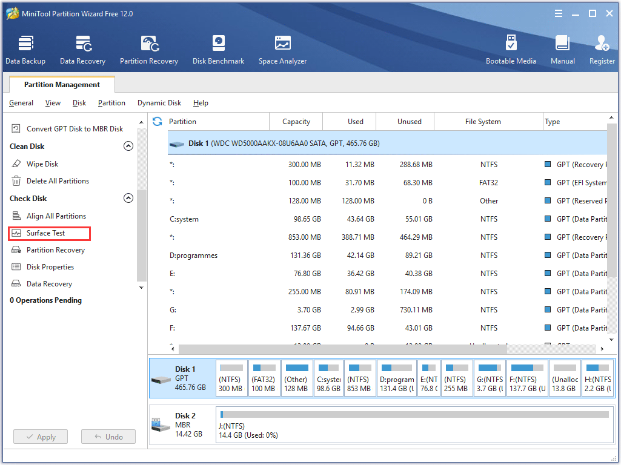Select the C:system partition row
This screenshot has height=465, width=621.
(387, 219)
